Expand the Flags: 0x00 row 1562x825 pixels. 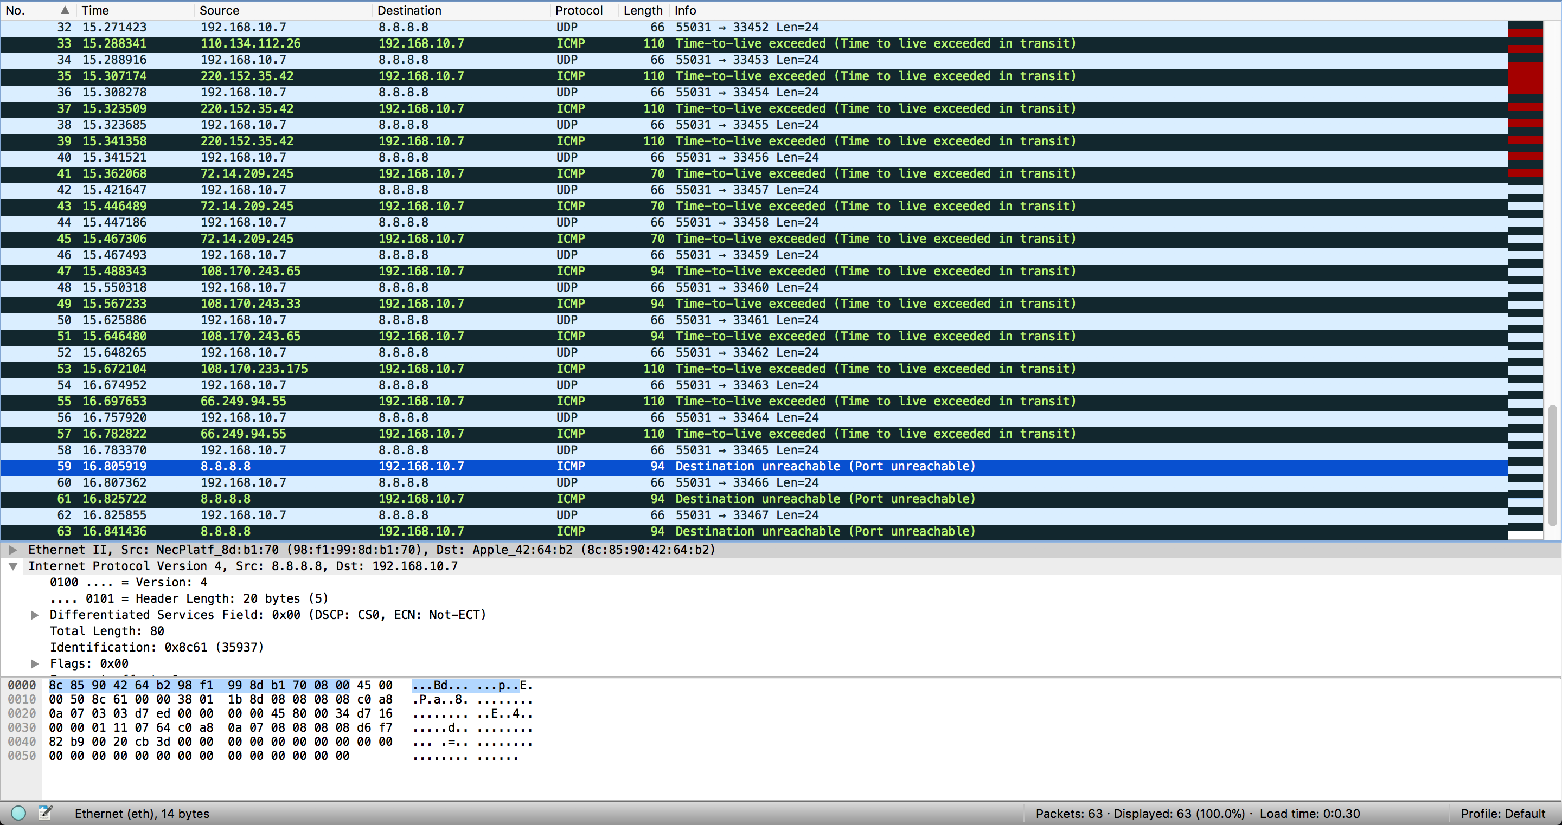point(35,663)
